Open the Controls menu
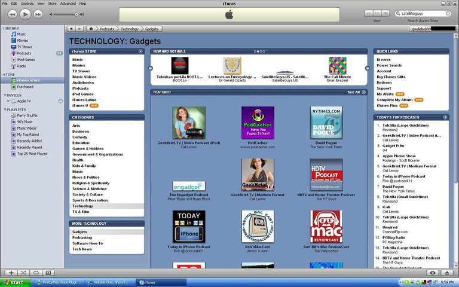Viewport: 459px width, 287px height. 27,4
